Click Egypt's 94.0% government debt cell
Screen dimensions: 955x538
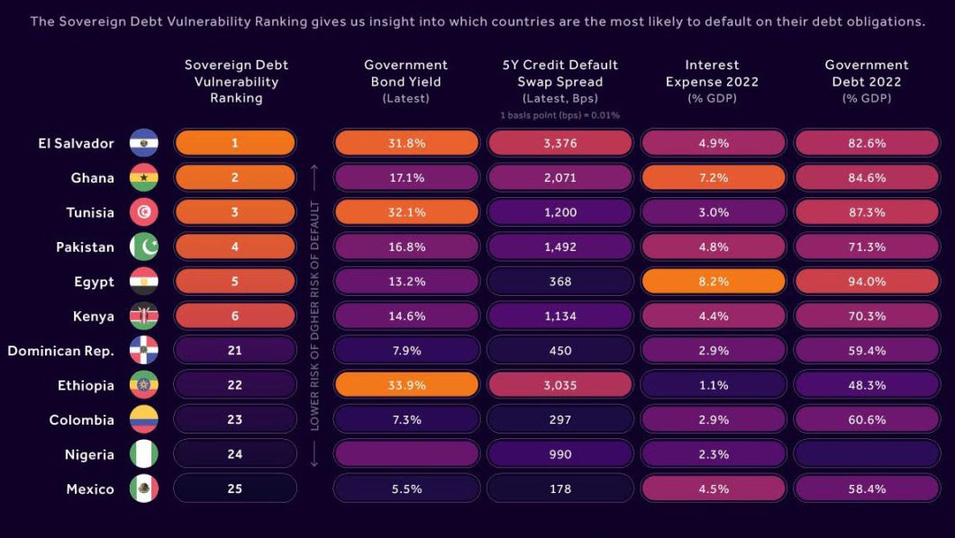(x=867, y=282)
